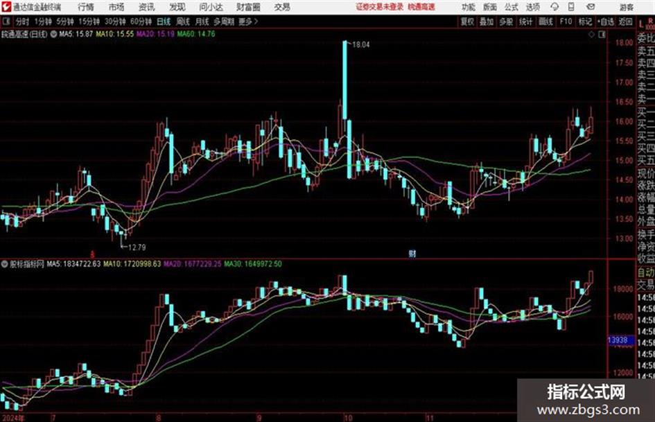The height and width of the screenshot is (422, 655).
Task: Open the 交易 menu
Action: coord(282,7)
